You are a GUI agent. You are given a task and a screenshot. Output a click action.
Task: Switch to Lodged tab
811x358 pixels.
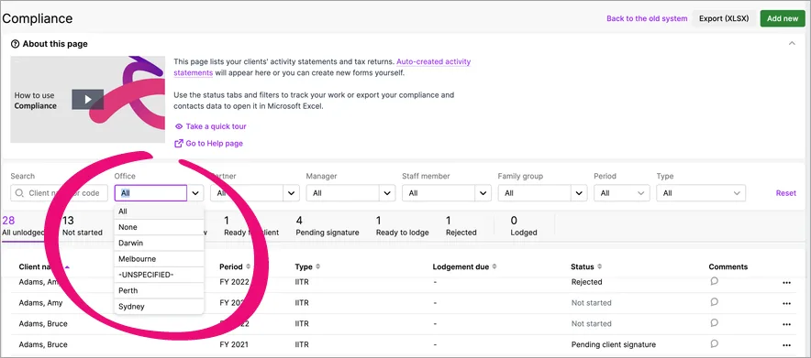click(524, 226)
